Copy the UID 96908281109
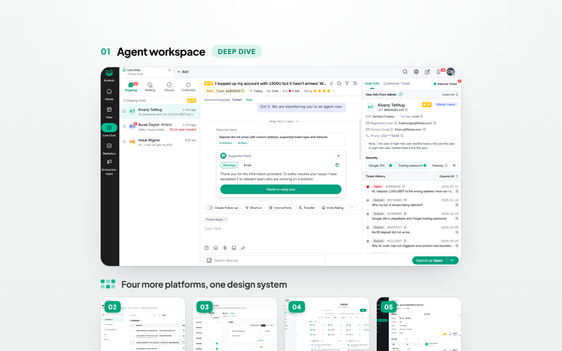This screenshot has width=562, height=351. tap(406, 110)
